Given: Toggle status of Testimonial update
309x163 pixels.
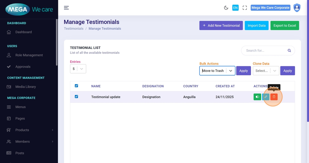Looking at the screenshot, I should point(257,97).
